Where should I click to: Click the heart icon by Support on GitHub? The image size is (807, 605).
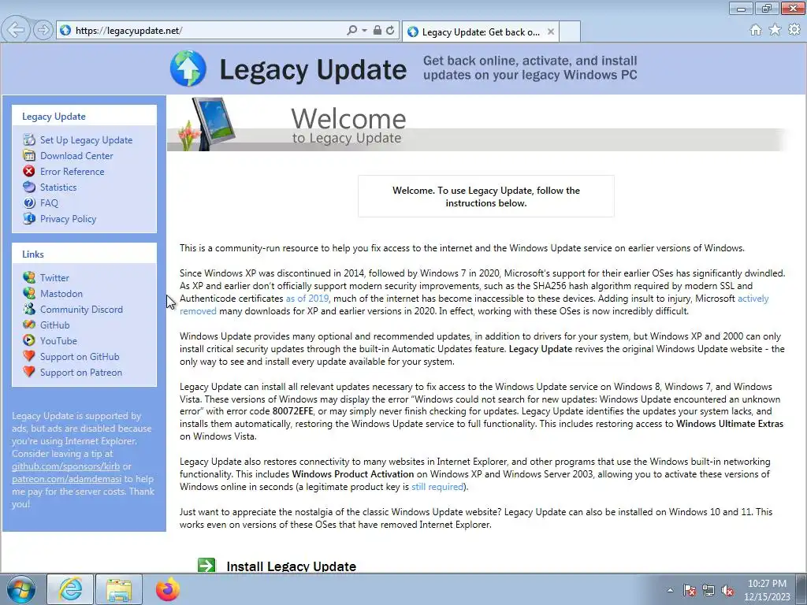pos(29,356)
